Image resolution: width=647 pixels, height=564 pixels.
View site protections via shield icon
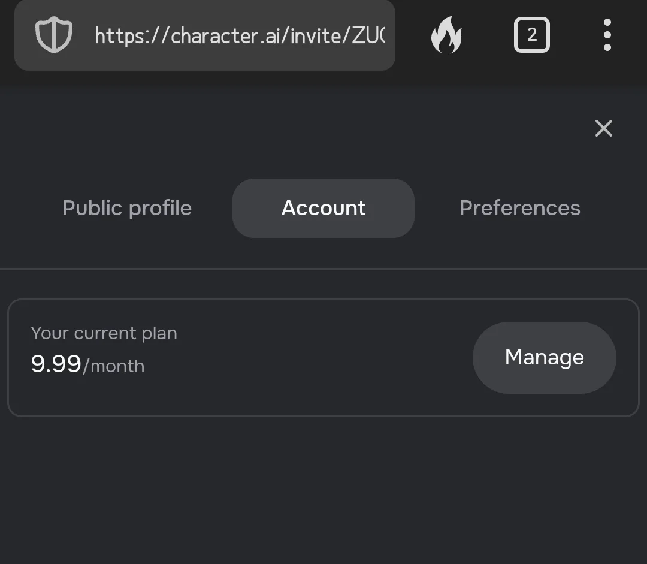[x=54, y=35]
